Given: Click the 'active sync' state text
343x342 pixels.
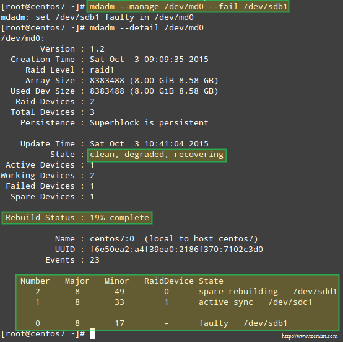Looking at the screenshot, I should pos(226,302).
